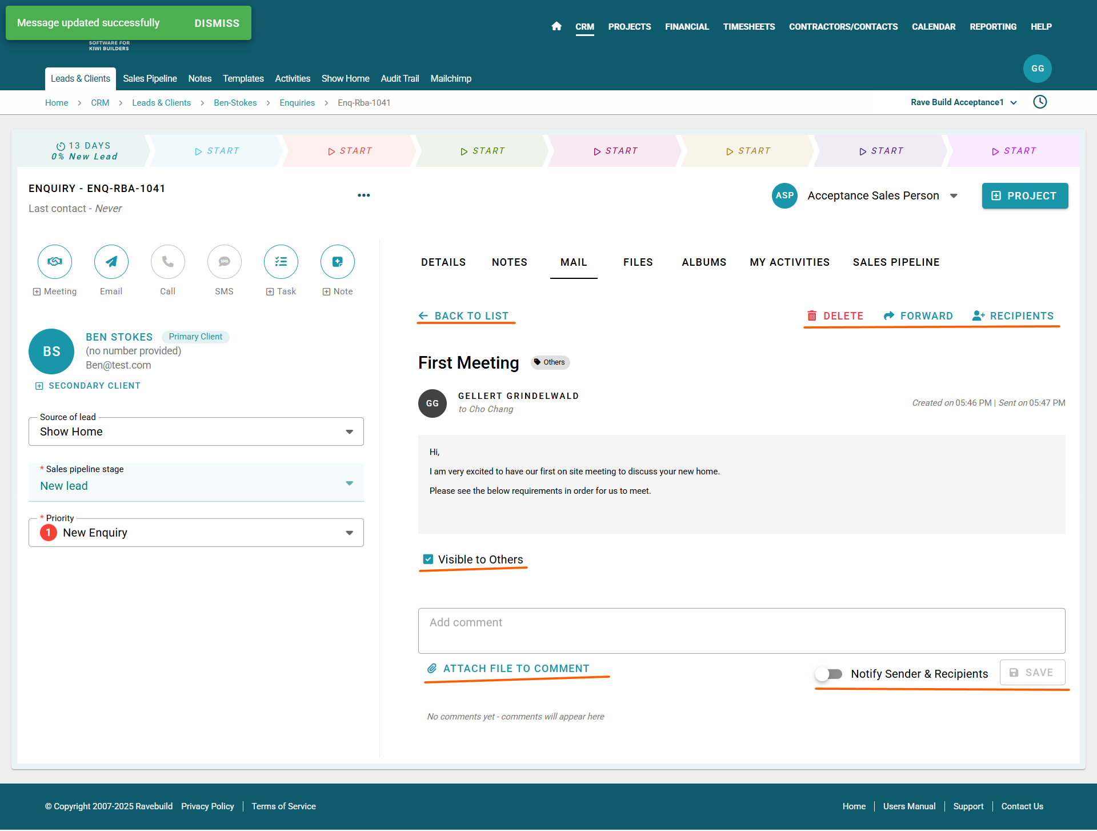Viewport: 1097px width, 831px height.
Task: Click the first START pipeline stage arrow
Action: tap(217, 151)
